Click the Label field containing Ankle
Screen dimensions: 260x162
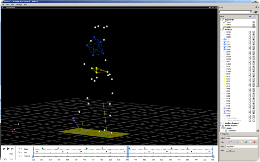coord(241,138)
